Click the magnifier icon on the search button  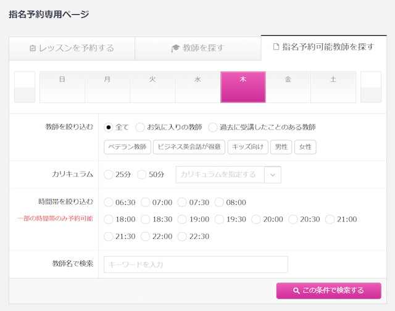pyautogui.click(x=296, y=291)
